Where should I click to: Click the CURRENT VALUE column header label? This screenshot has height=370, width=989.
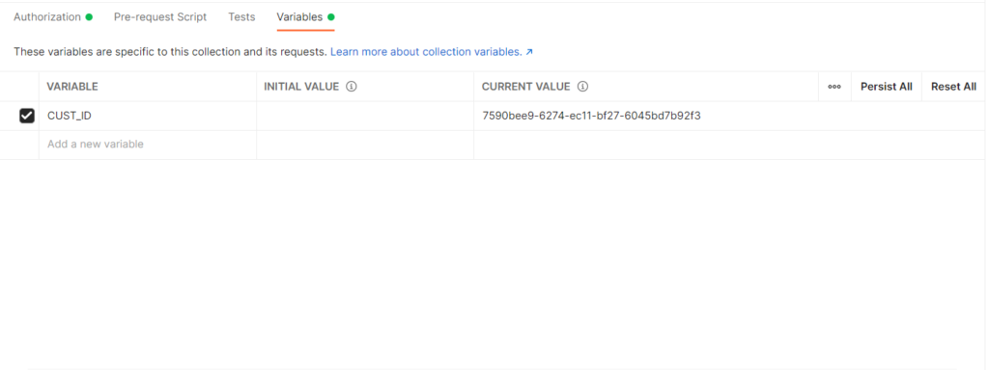tap(526, 86)
